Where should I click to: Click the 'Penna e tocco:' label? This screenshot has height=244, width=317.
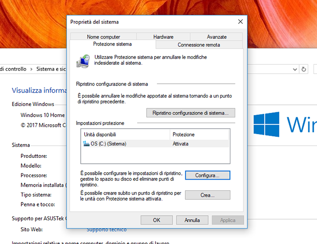pos(38,204)
